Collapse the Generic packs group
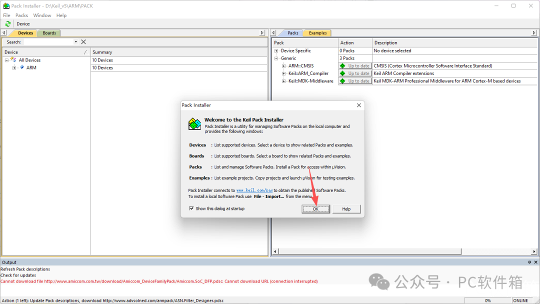Screen dimensions: 540x304 (276, 58)
